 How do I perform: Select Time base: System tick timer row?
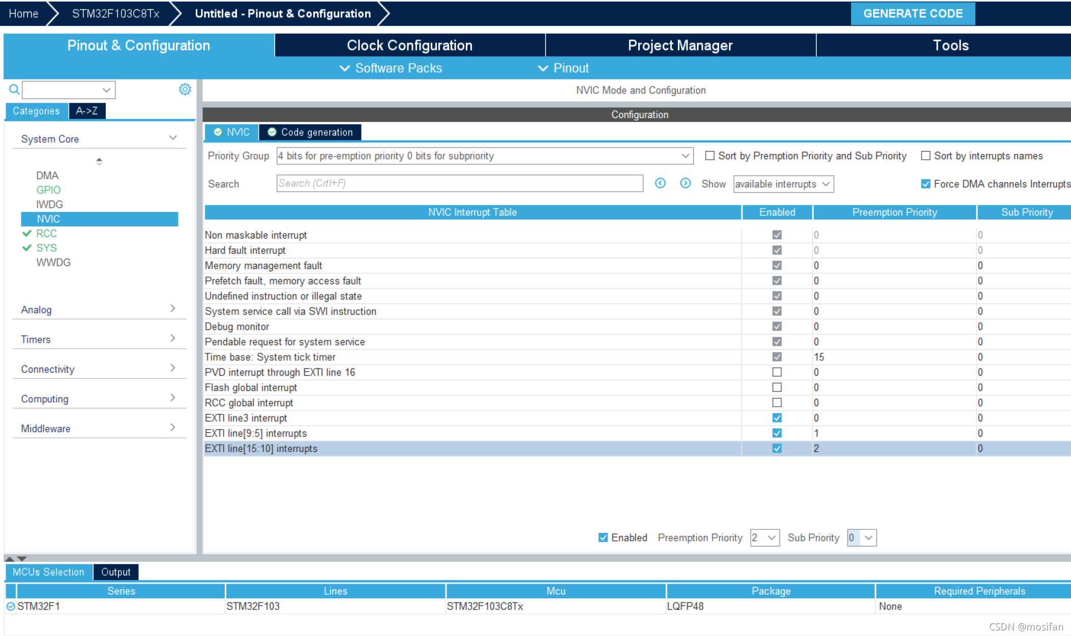point(637,357)
